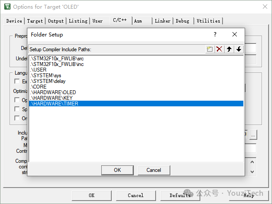Go to the Linker tab

[163, 21]
